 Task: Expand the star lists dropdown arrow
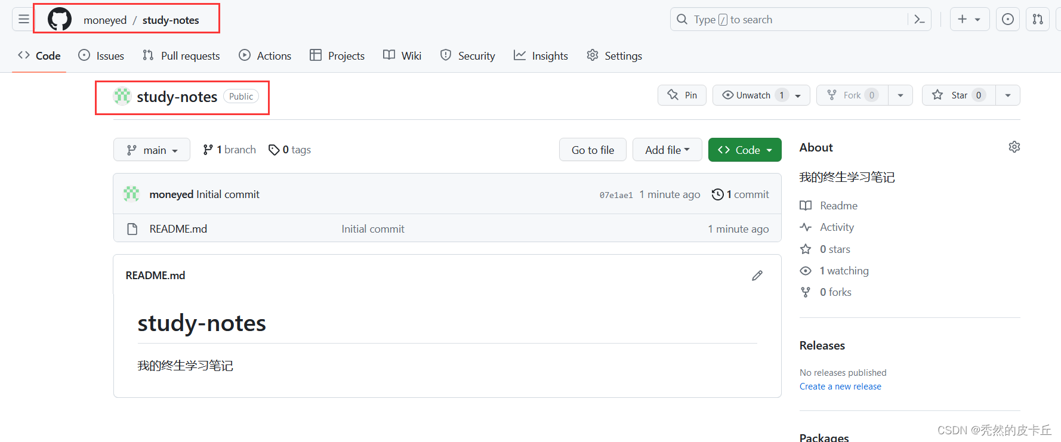click(1008, 95)
